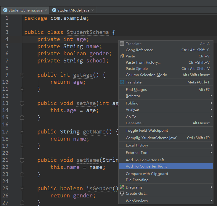Choose Paste Simple menu entry
The image size is (217, 206).
[x=166, y=68]
